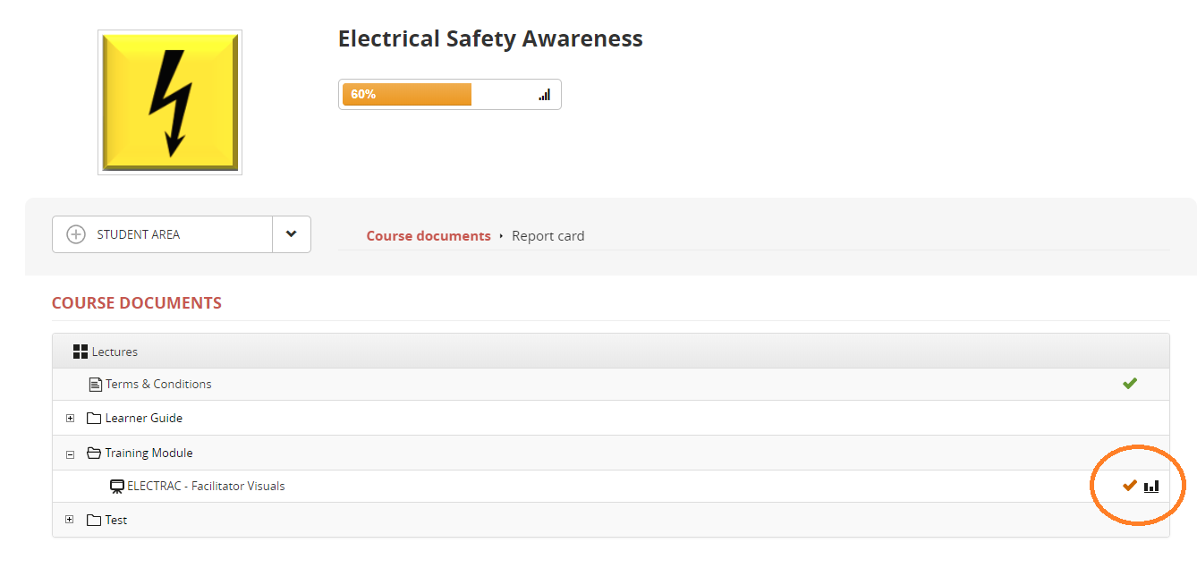
Task: Open the Terms & Conditions link
Action: 158,385
